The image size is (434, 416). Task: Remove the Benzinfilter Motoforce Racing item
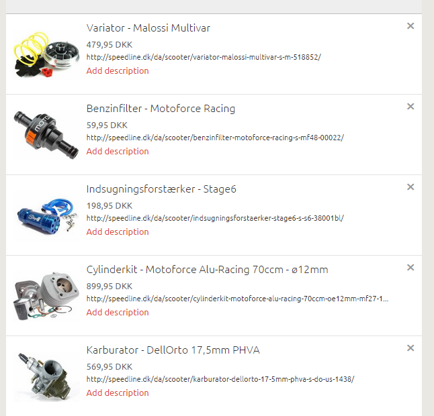[x=410, y=107]
